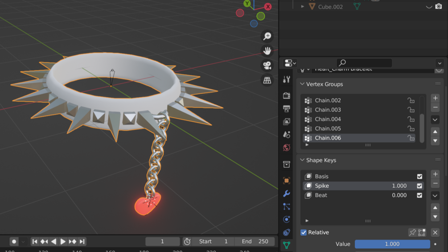
Task: Open auto keying options dropdown
Action: (x=23, y=242)
